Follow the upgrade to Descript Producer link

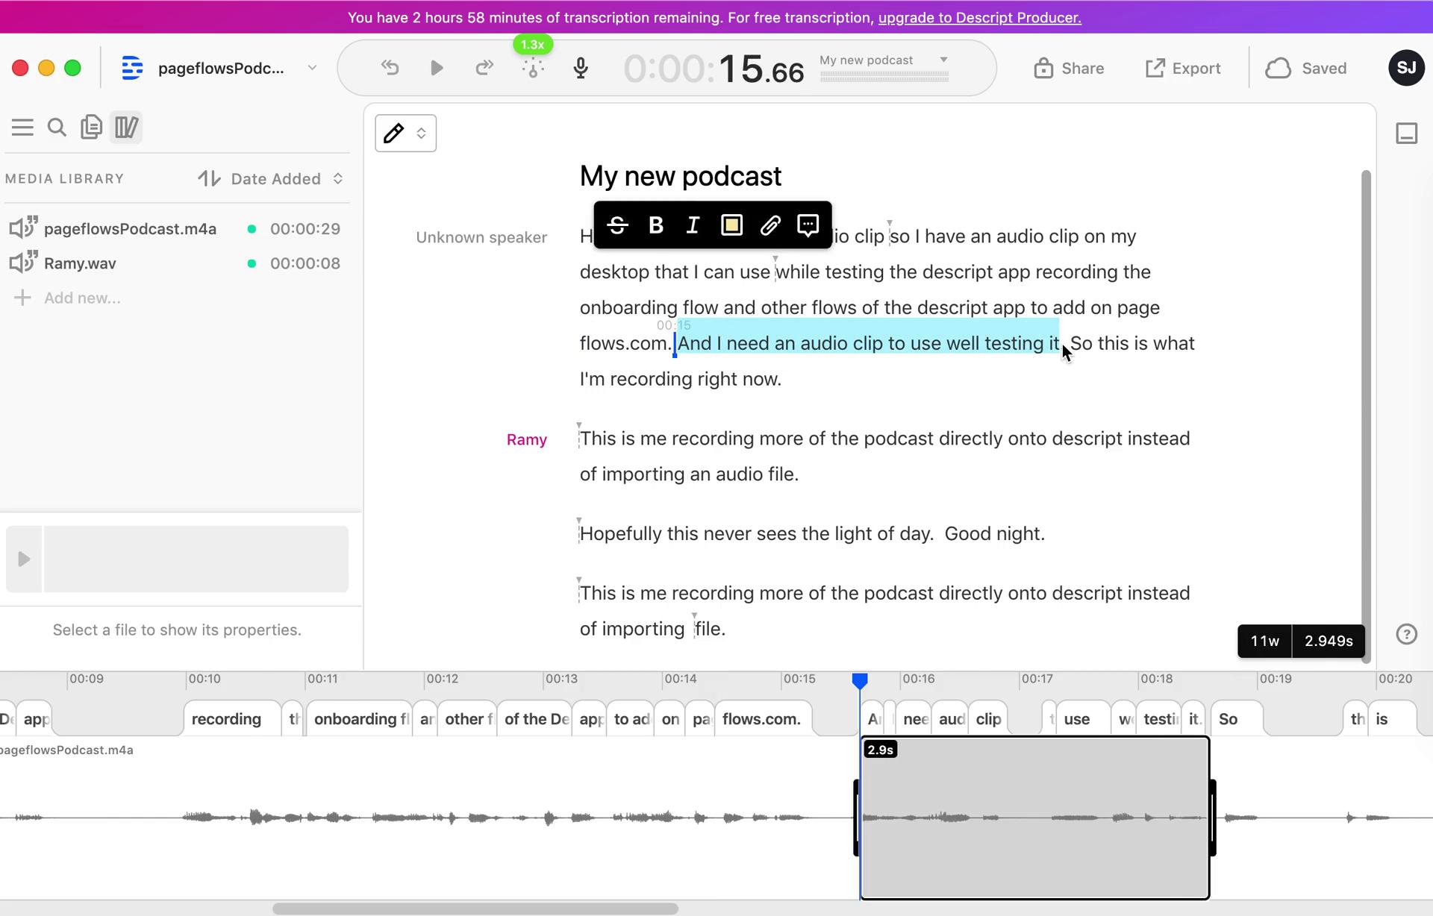[x=979, y=17]
